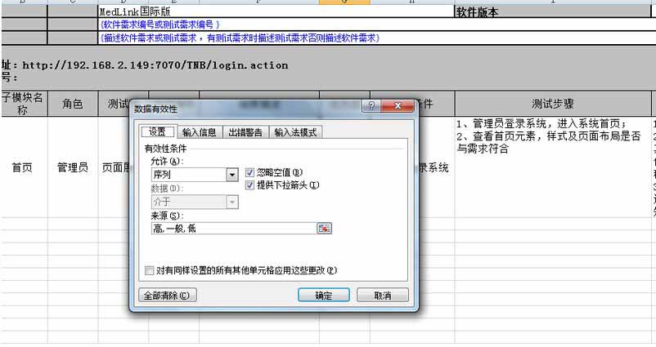Image resolution: width=656 pixels, height=347 pixels.
Task: Click the 来源 input field containing 高,一般,低
Action: pos(234,228)
